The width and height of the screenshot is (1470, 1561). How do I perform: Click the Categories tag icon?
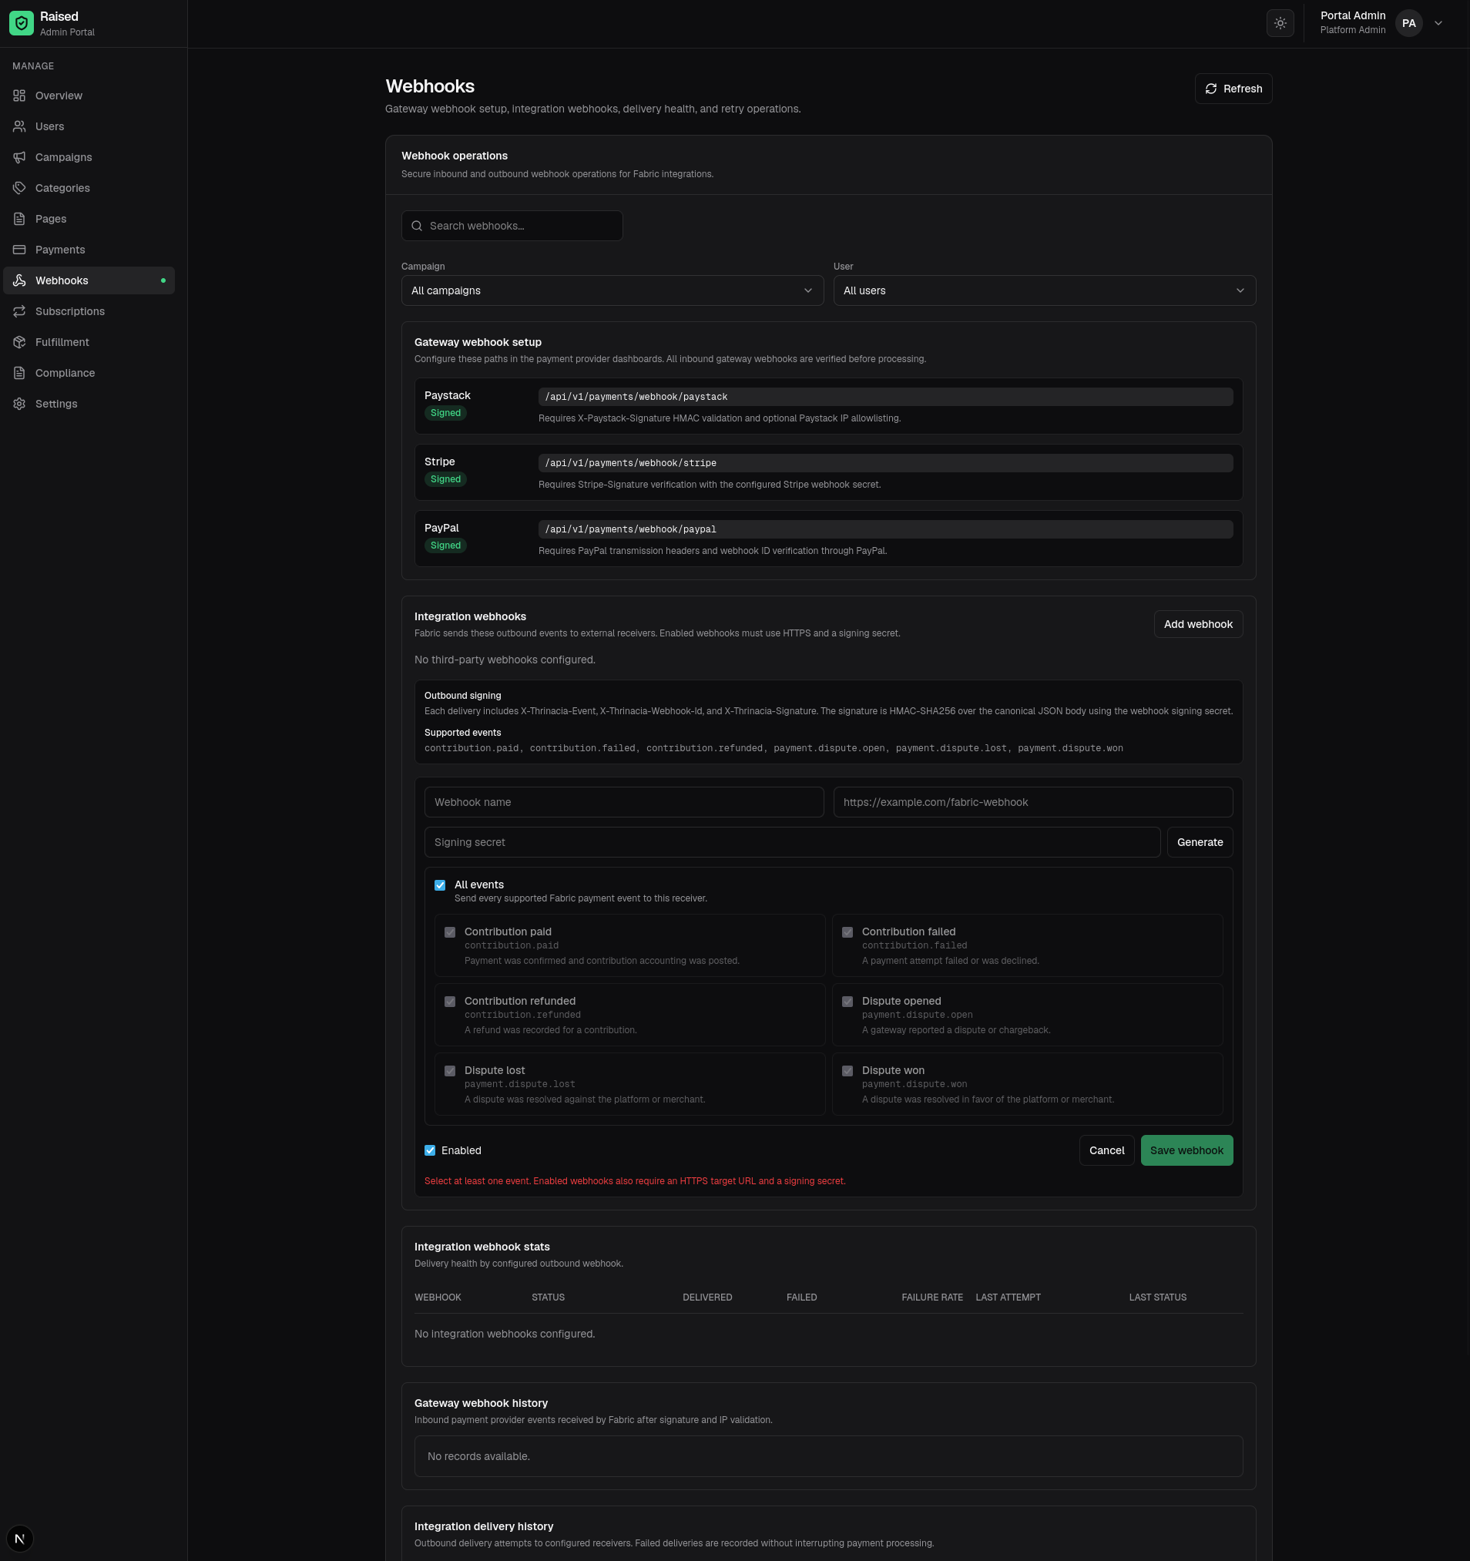click(19, 188)
